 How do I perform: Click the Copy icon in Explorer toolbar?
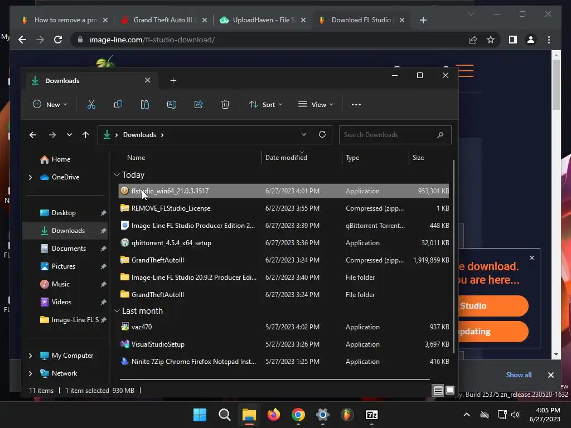click(x=118, y=104)
